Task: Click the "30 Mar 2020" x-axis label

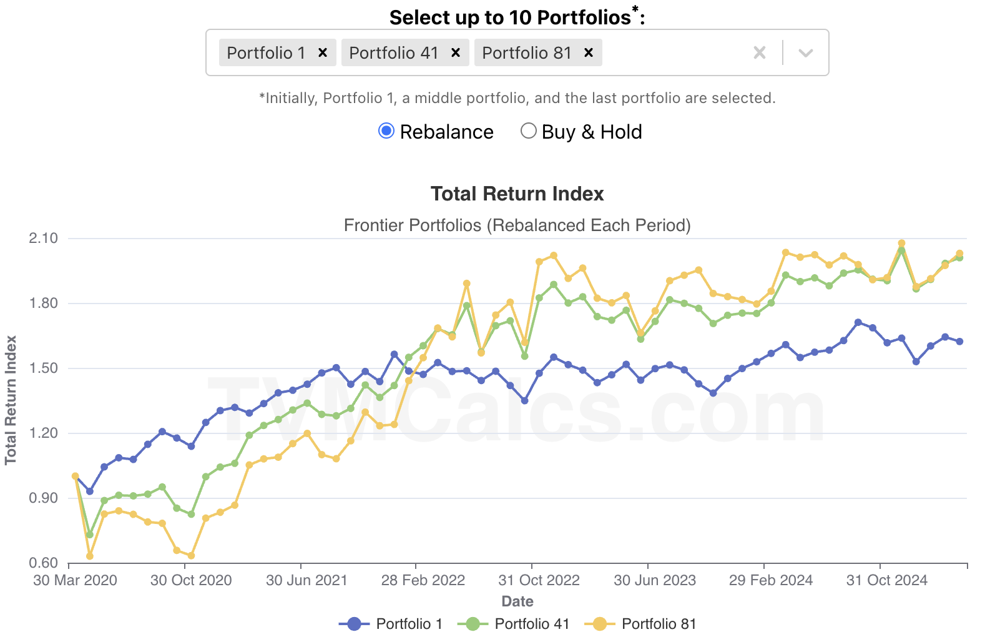Action: 75,580
